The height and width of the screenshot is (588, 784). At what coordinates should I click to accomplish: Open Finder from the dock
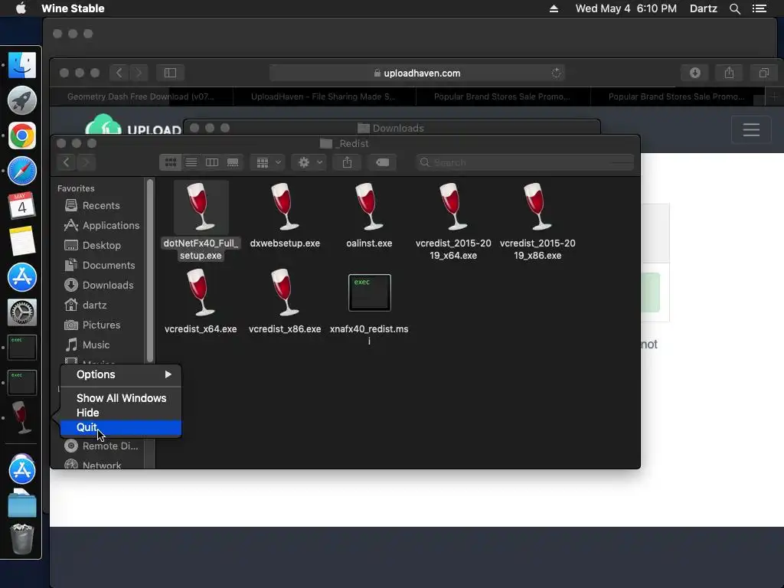[x=22, y=65]
